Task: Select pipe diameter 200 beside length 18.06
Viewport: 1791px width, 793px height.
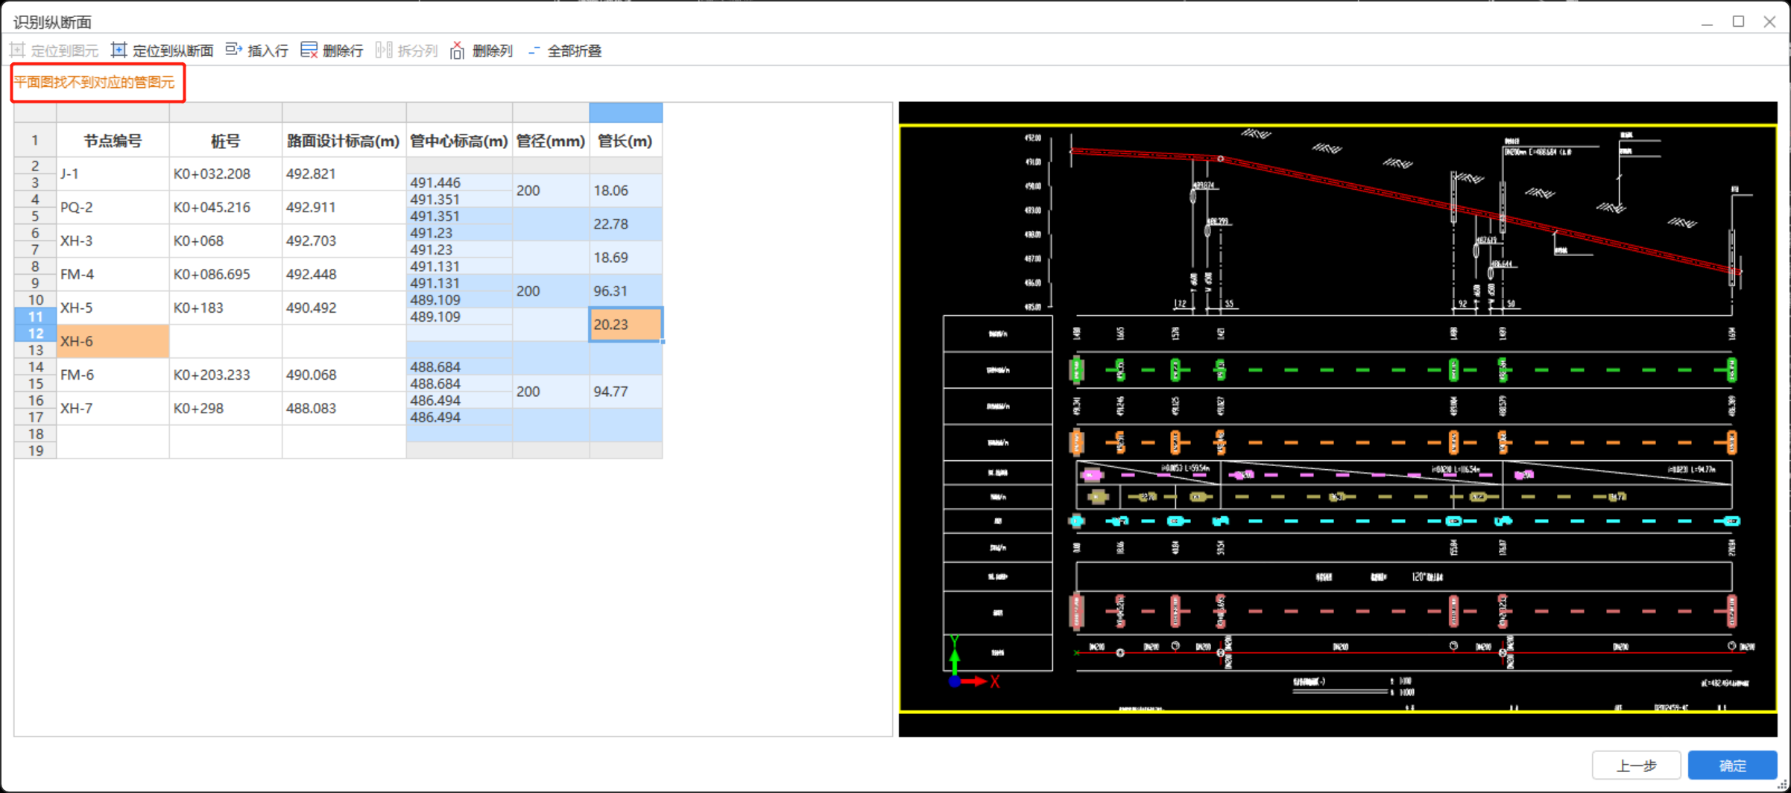Action: click(x=551, y=191)
